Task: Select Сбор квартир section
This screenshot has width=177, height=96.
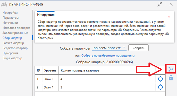Action: pyautogui.click(x=12, y=38)
